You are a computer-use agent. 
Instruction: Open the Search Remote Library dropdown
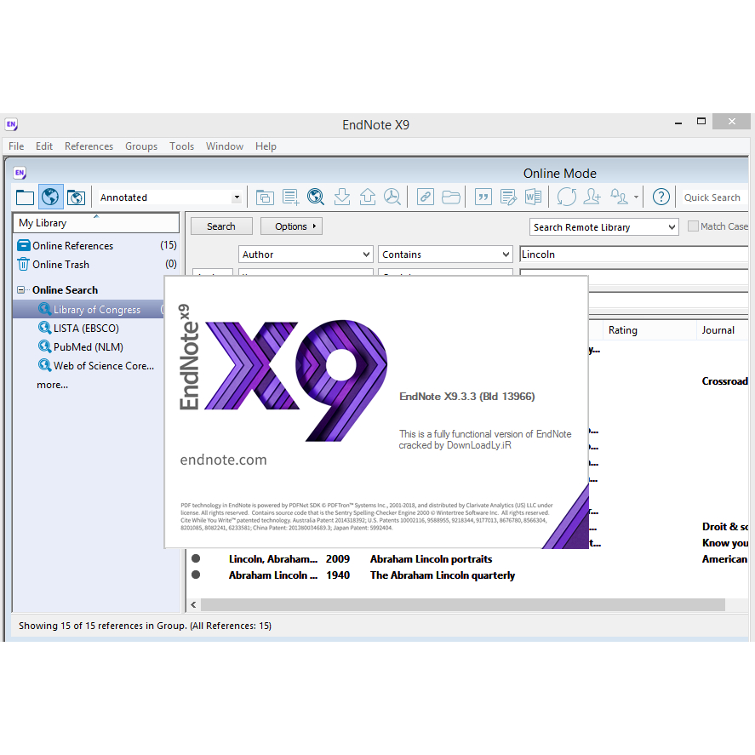pyautogui.click(x=672, y=227)
